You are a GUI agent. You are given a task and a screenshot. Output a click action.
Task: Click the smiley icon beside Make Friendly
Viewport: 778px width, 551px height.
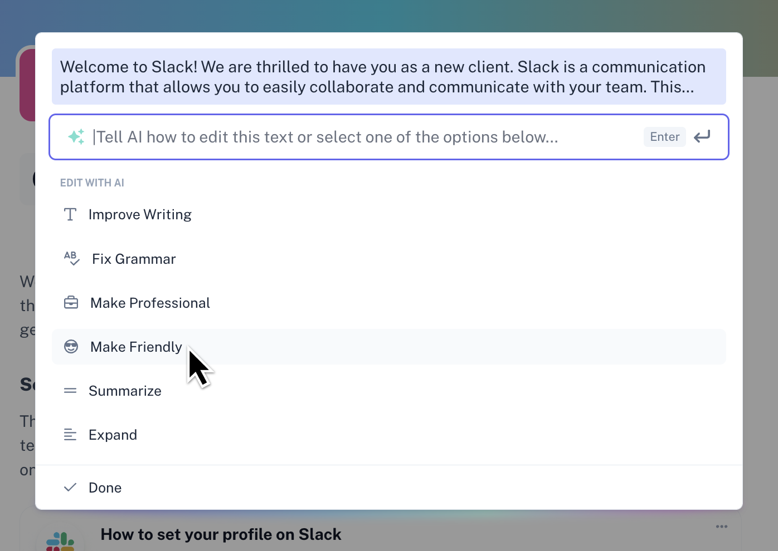[71, 346]
